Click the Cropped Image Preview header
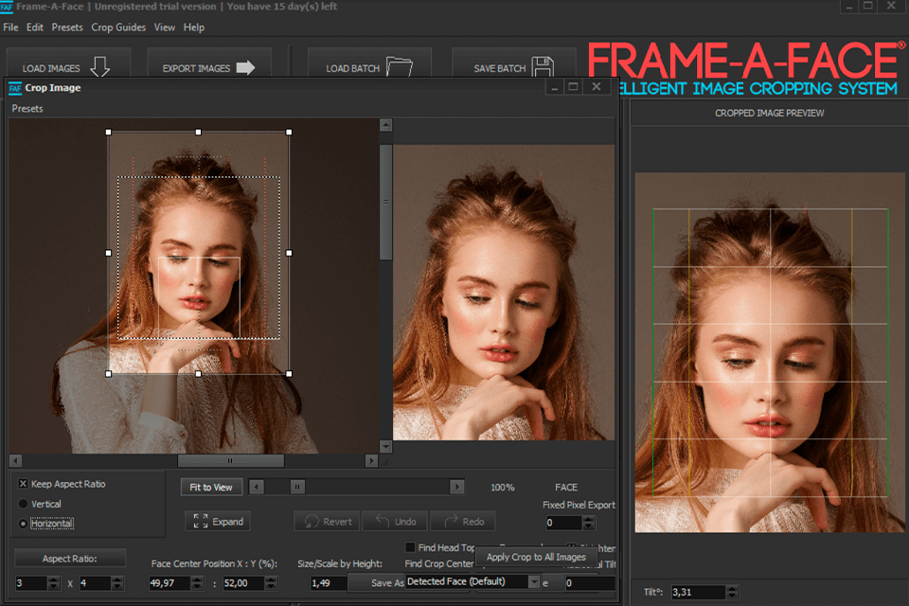Viewport: 909px width, 606px height. [x=769, y=113]
